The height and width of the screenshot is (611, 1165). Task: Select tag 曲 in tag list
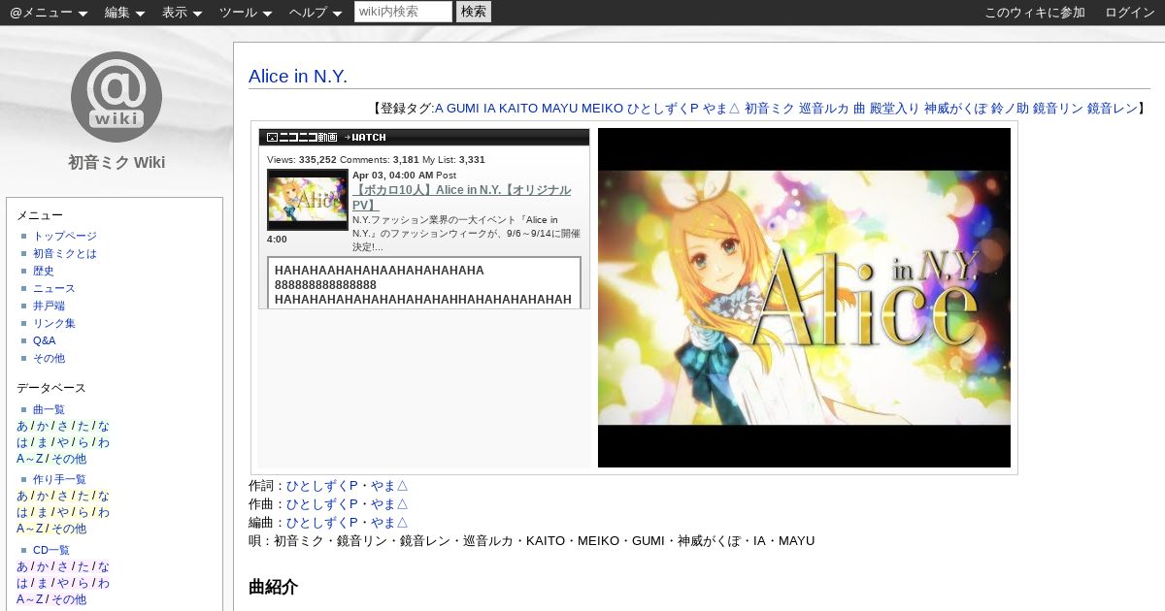click(859, 109)
